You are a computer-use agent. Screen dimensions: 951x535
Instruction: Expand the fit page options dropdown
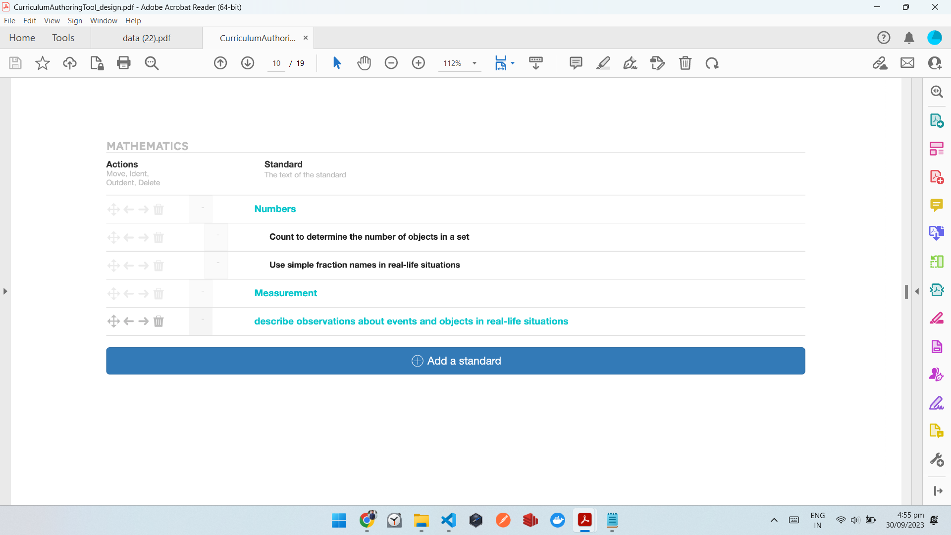(513, 63)
